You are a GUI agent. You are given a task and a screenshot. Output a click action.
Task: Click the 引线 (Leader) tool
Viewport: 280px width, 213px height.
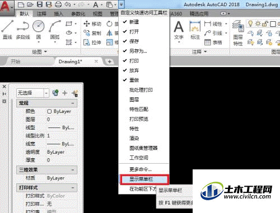tap(213, 33)
